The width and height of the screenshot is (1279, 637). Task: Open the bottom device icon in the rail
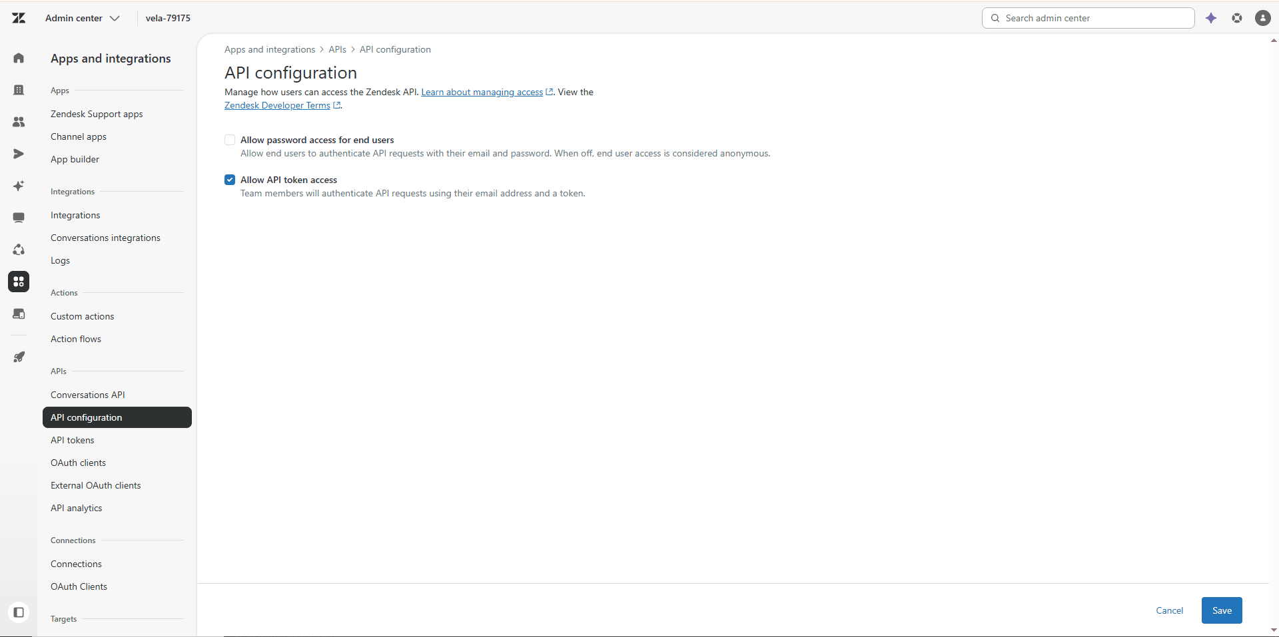19,314
